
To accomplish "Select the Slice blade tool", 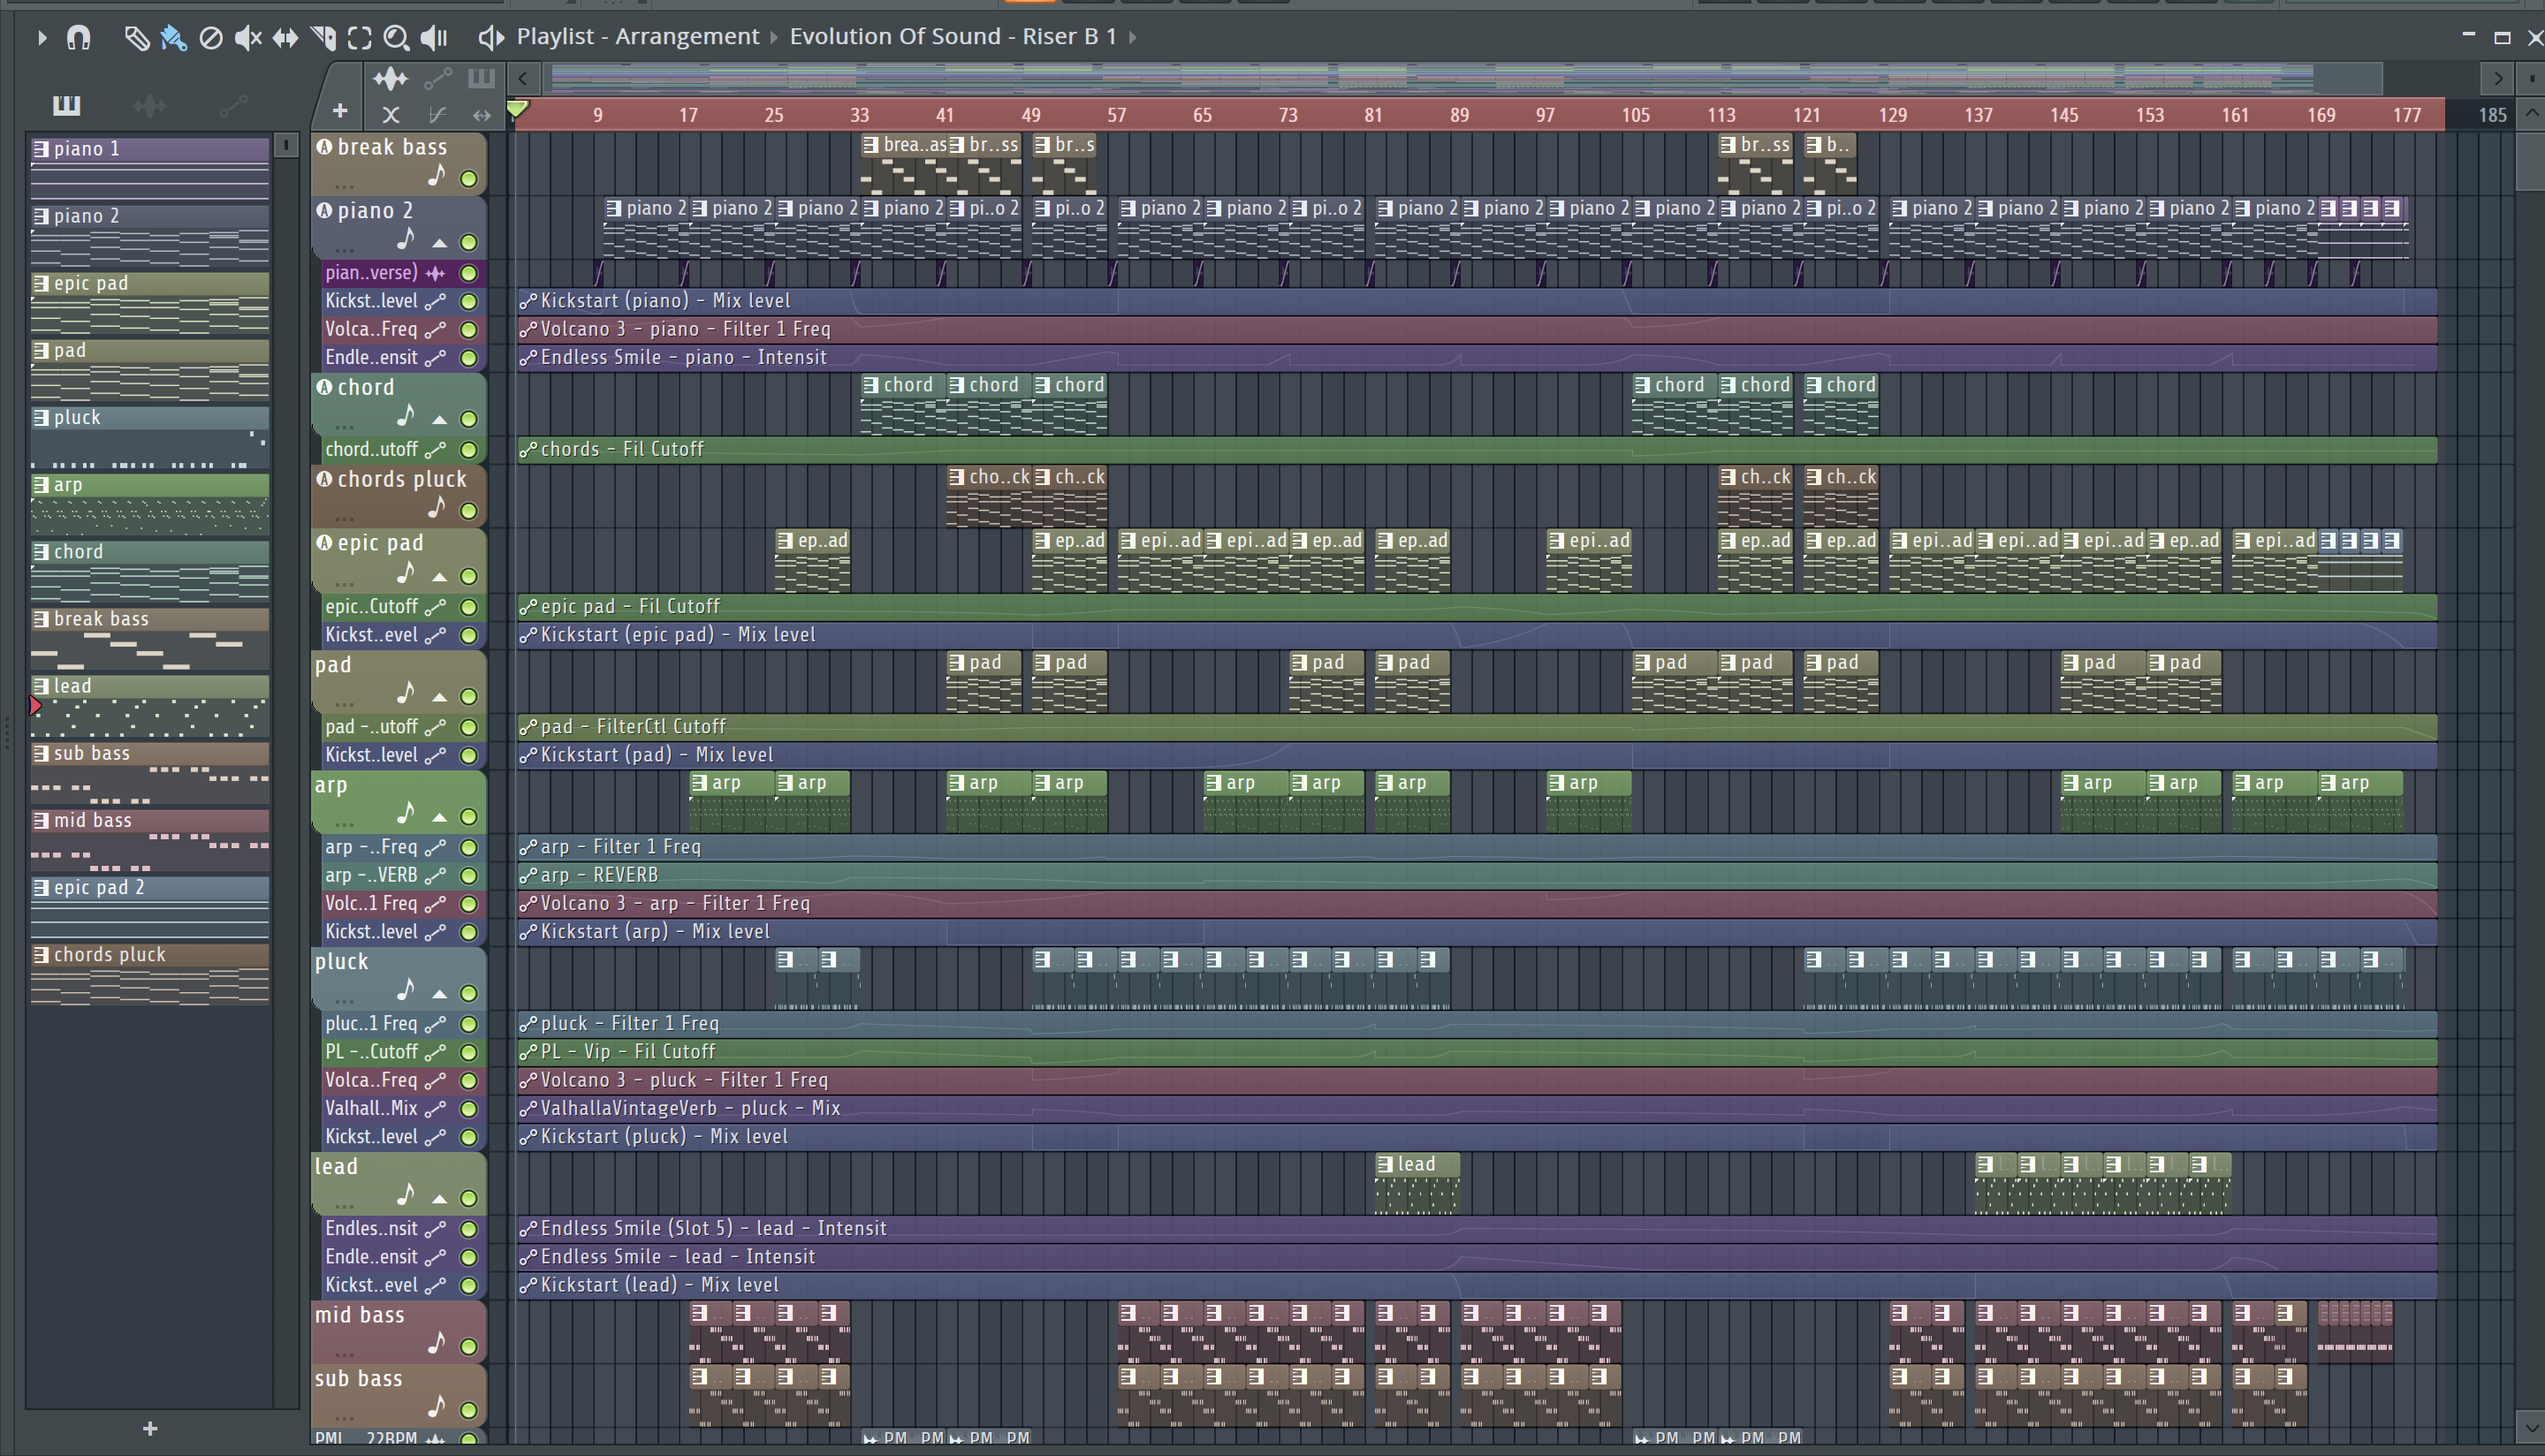I will (x=323, y=38).
